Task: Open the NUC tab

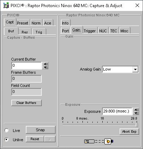Action: [103, 31]
